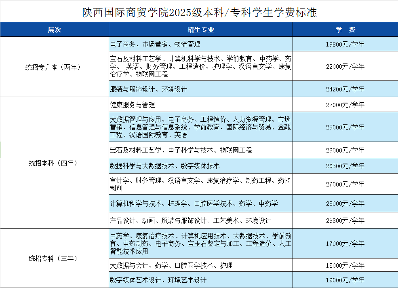
Task: Click the 26000元/学年 tuition cell
Action: pos(345,150)
